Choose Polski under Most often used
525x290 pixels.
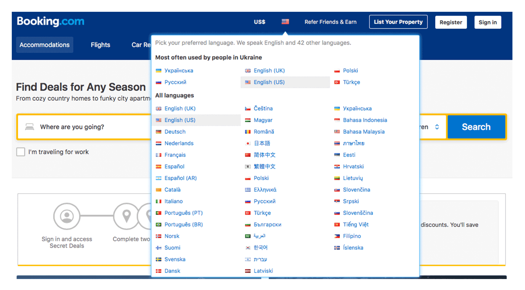click(351, 71)
